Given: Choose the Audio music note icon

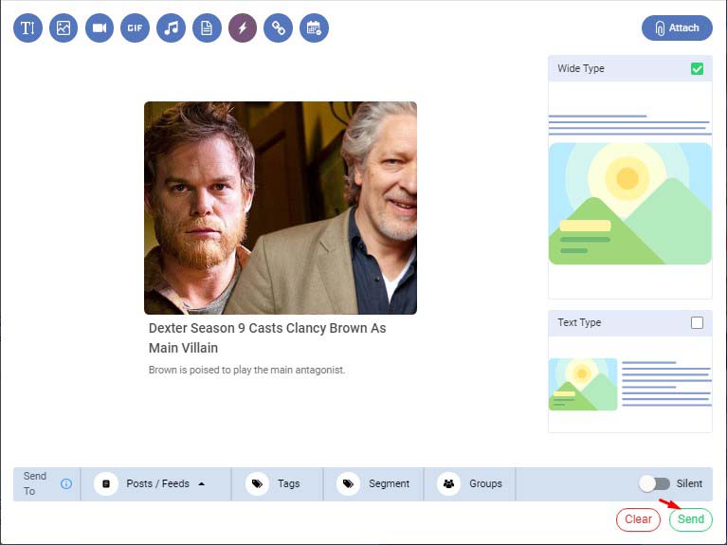Looking at the screenshot, I should click(171, 28).
